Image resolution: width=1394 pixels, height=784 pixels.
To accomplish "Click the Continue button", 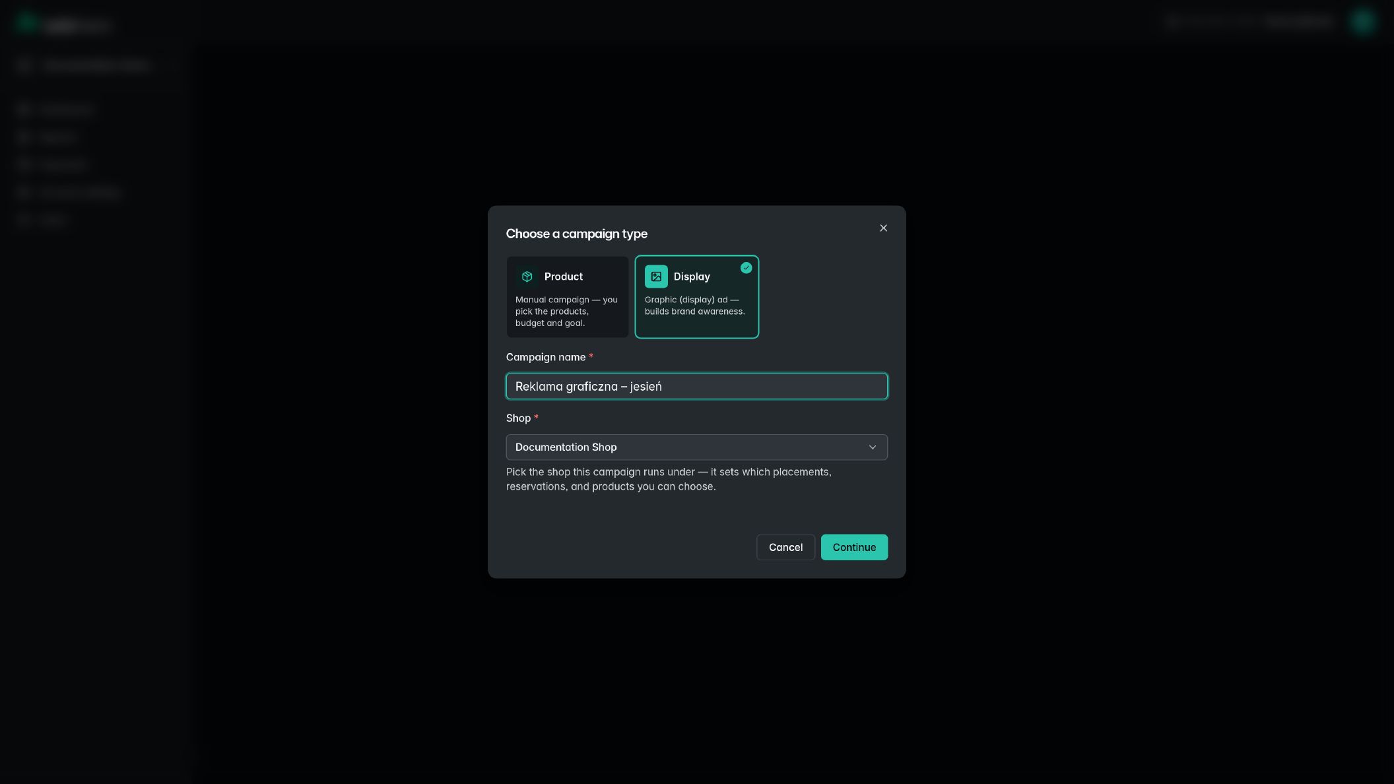I will [854, 547].
